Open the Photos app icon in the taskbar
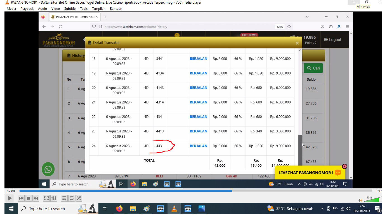This screenshot has width=382, height=215. point(201,209)
